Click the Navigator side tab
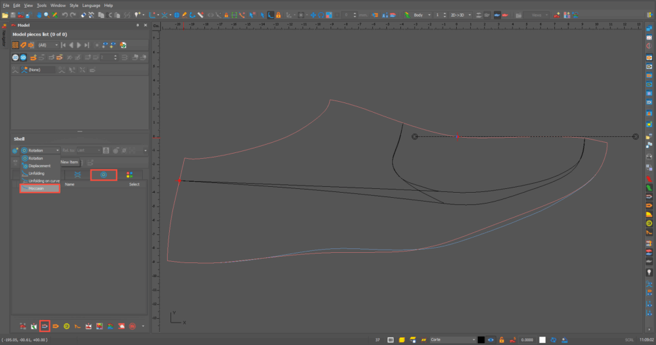 tap(3, 37)
